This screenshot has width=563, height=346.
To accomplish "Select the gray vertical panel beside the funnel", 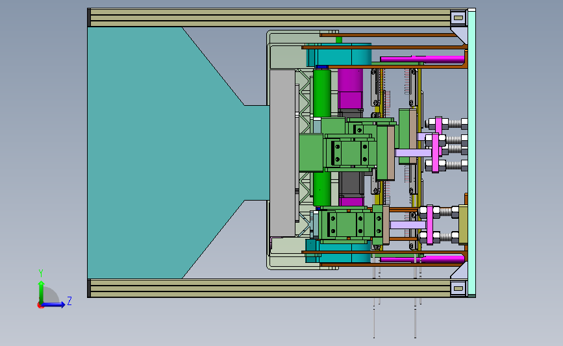I will (282, 153).
